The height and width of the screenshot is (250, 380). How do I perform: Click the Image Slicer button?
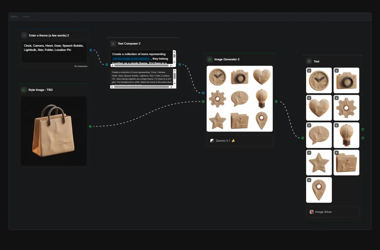(332, 212)
